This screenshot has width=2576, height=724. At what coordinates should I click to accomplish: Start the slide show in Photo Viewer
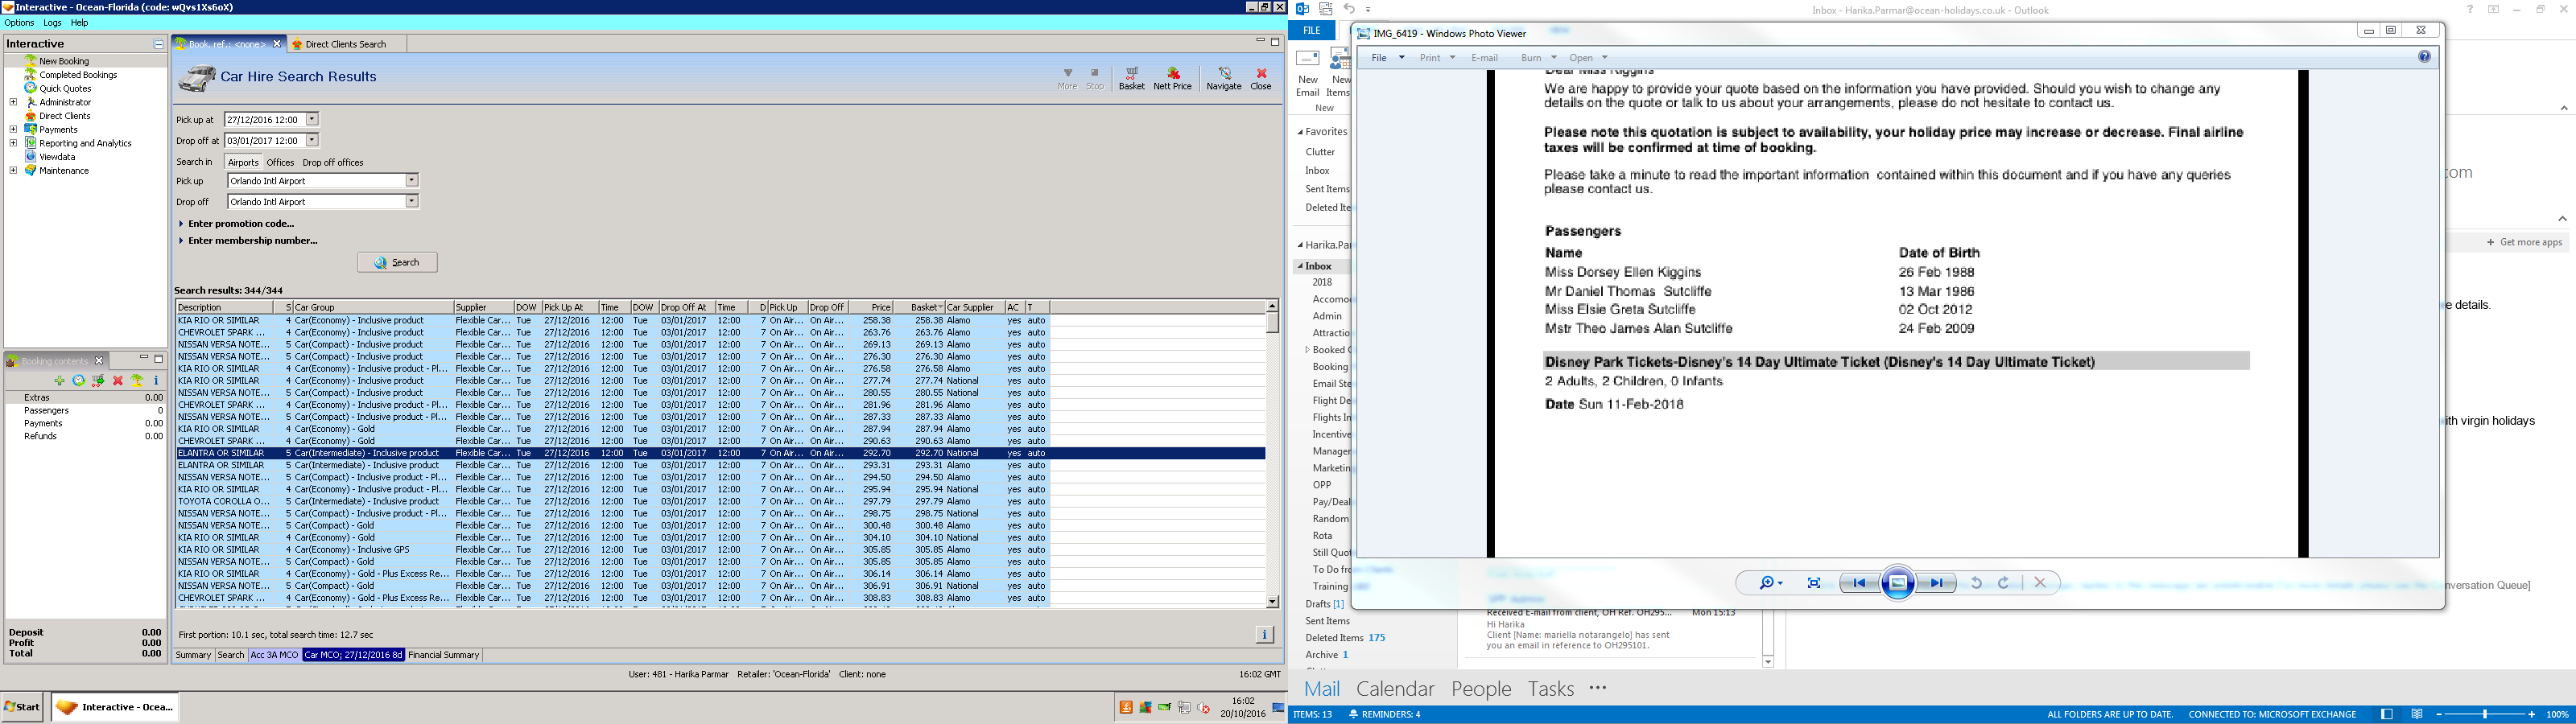1898,583
